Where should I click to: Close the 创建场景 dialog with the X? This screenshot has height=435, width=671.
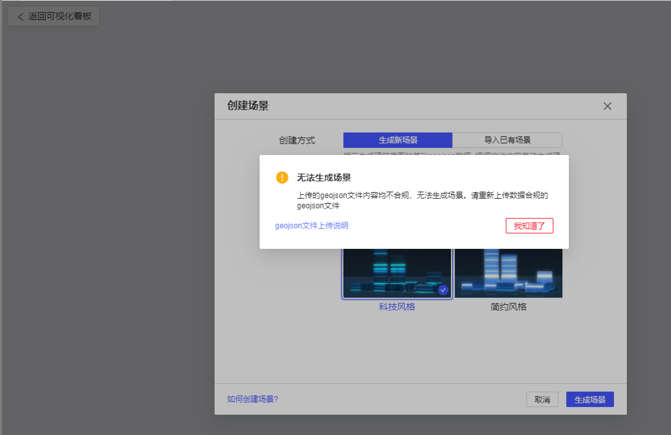point(607,106)
